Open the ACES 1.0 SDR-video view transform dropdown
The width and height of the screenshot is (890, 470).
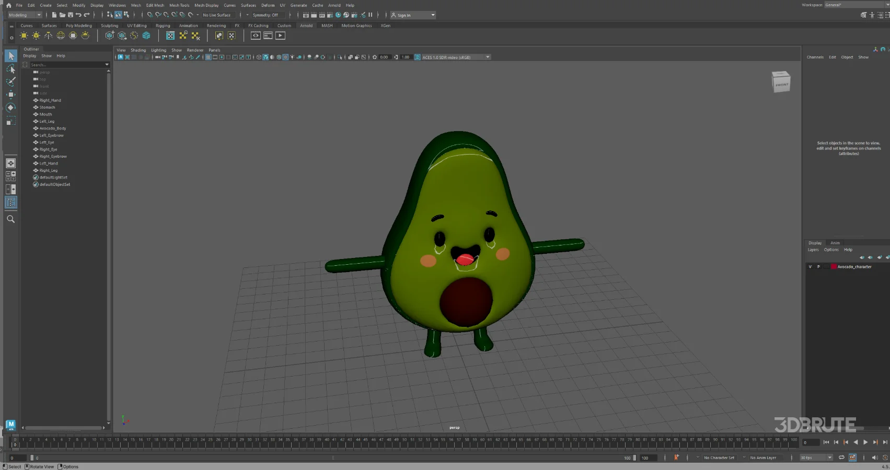coord(456,57)
